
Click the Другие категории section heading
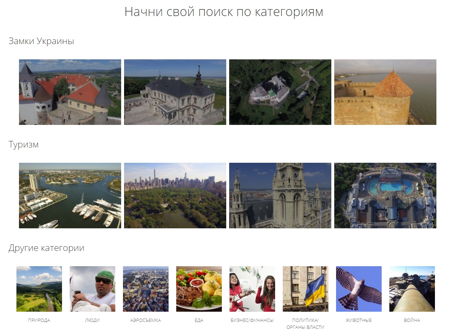46,248
